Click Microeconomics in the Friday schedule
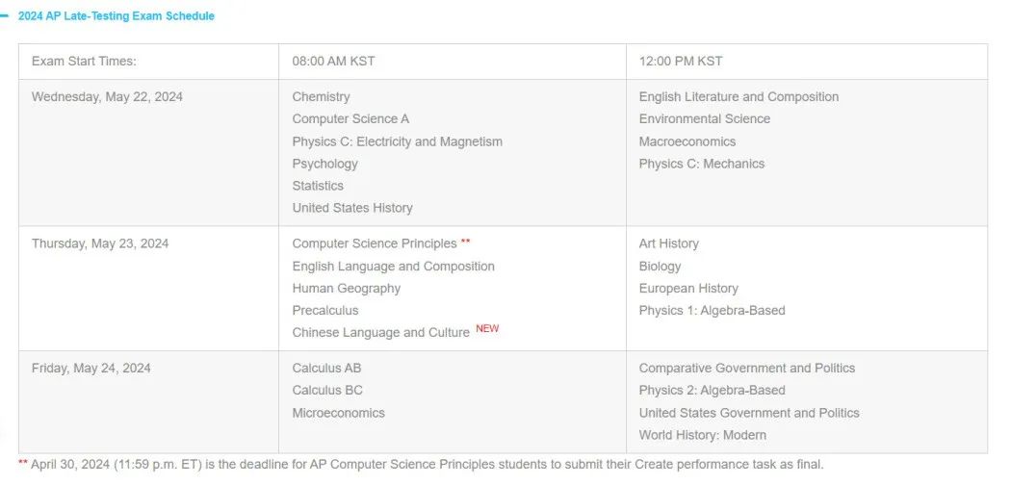Image resolution: width=1011 pixels, height=485 pixels. tap(339, 413)
